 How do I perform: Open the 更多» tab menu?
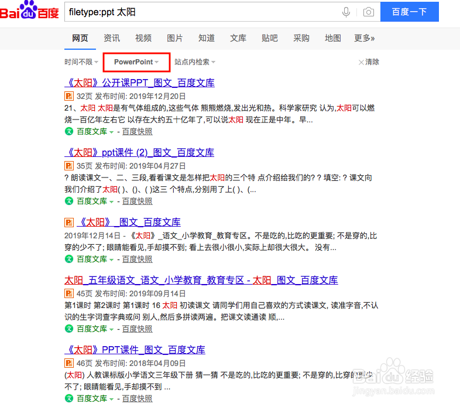tap(365, 38)
